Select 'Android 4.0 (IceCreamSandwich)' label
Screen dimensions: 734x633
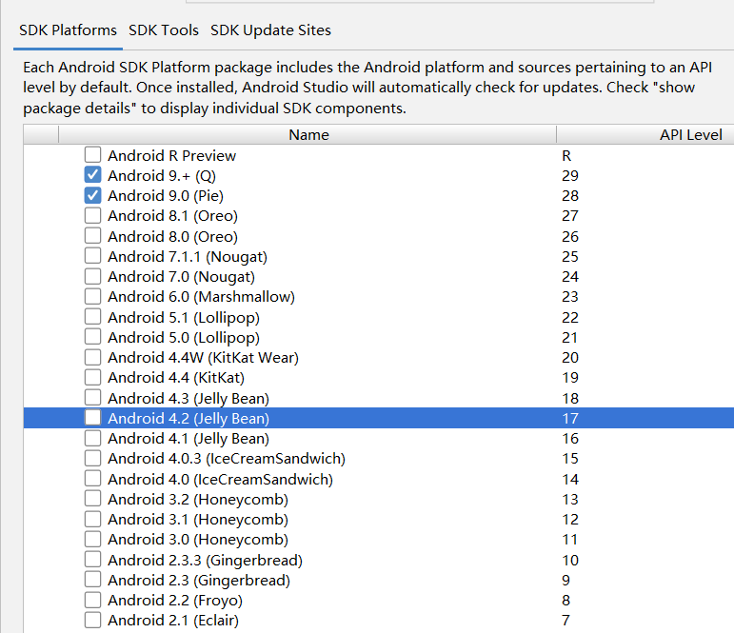[221, 480]
